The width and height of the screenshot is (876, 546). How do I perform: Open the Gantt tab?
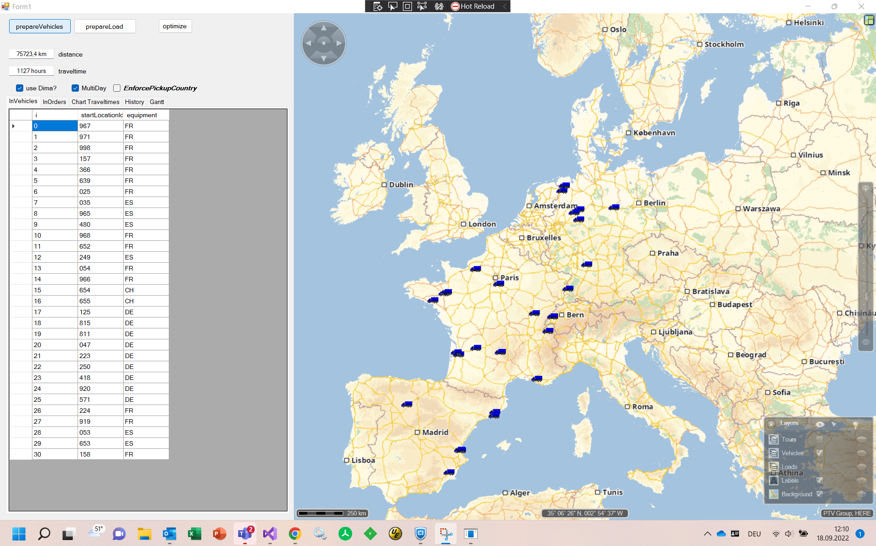pyautogui.click(x=156, y=102)
